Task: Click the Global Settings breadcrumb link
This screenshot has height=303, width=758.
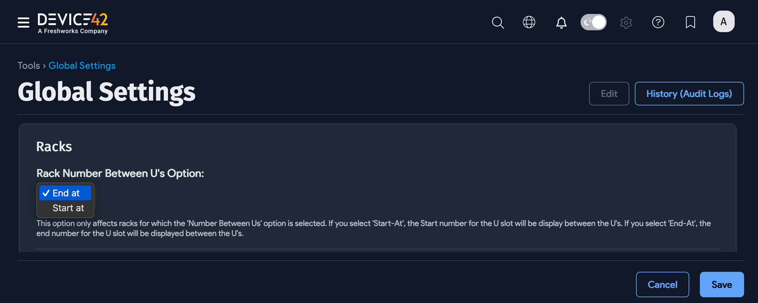Action: pos(82,66)
